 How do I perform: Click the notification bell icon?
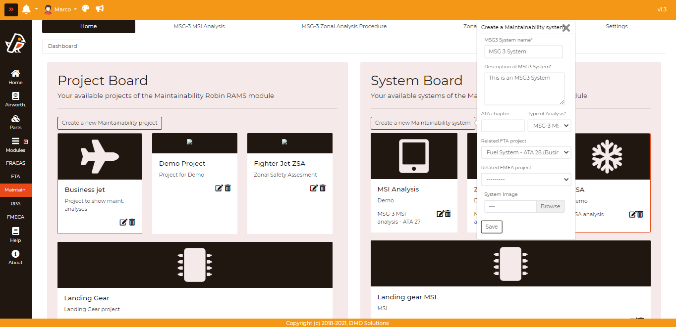tap(26, 9)
